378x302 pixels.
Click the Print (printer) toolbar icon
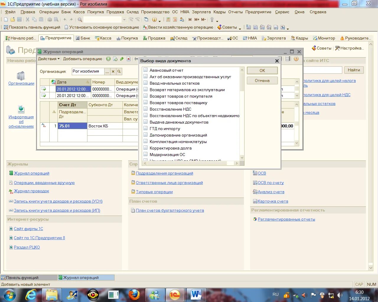tap(50, 19)
